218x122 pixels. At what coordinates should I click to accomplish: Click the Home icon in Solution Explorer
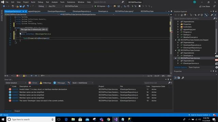182,15
